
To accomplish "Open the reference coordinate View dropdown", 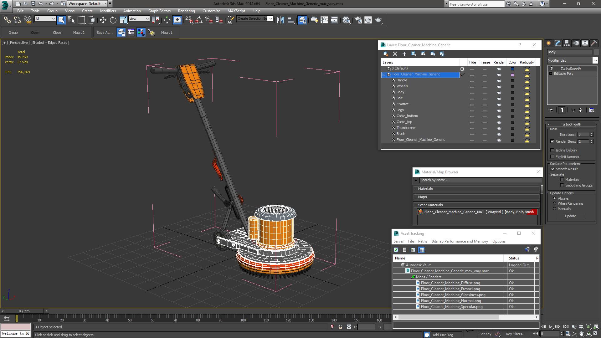I will tap(139, 19).
